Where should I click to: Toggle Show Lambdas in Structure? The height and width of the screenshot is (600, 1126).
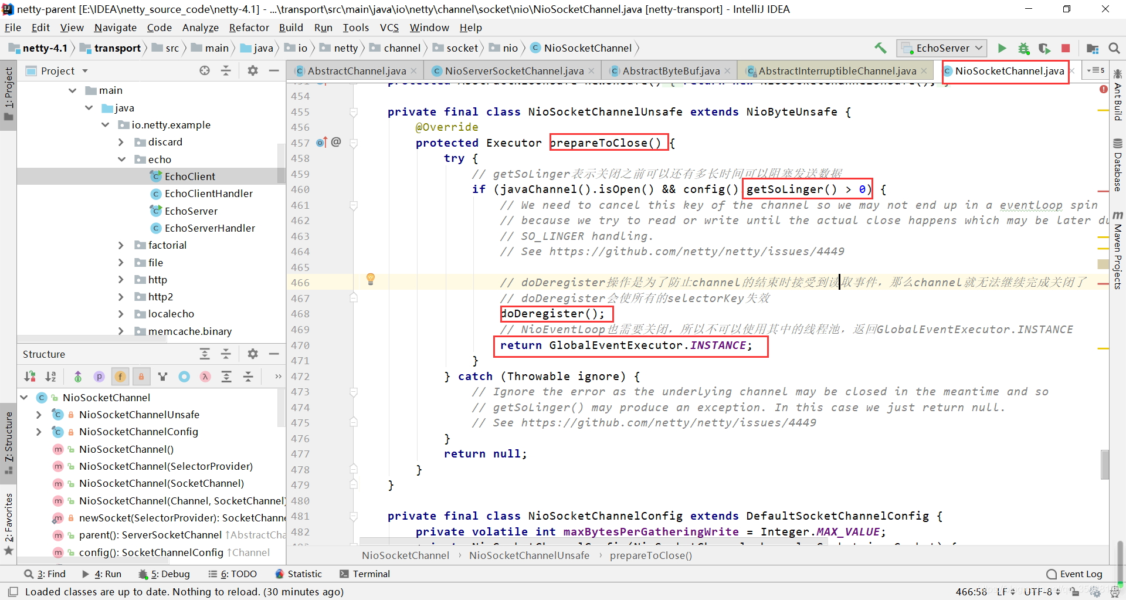pos(205,377)
